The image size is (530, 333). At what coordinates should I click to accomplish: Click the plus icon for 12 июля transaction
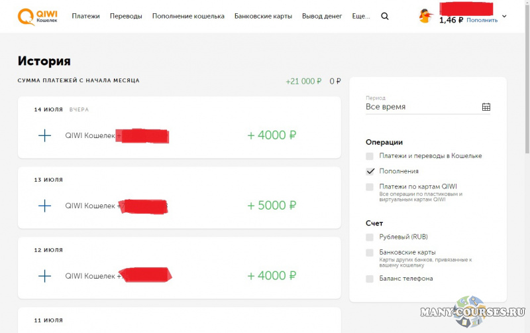pyautogui.click(x=44, y=276)
